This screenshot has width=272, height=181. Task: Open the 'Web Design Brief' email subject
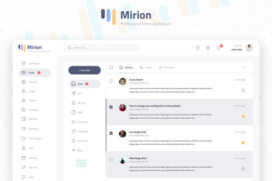[138, 158]
